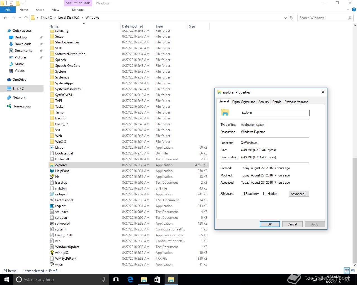Click the system configuration settings file icon
This screenshot has height=285, width=357.
point(52,229)
